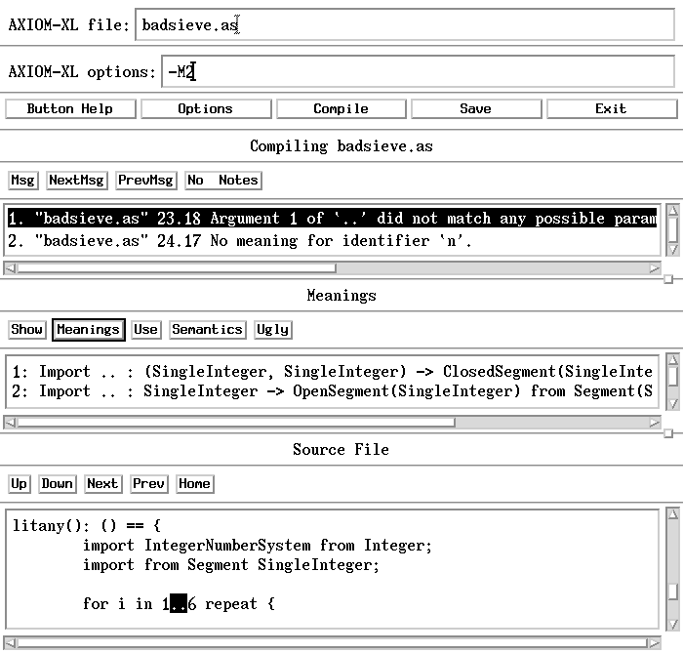Image resolution: width=683 pixels, height=653 pixels.
Task: Click meanings list scroll up arrow
Action: [x=673, y=360]
